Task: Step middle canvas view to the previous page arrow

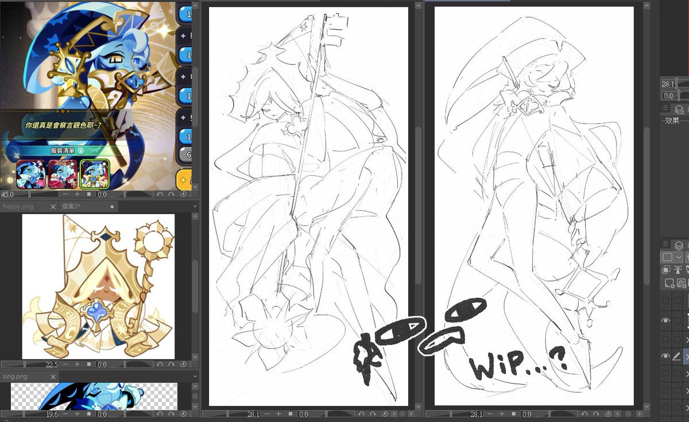Action: pyautogui.click(x=394, y=414)
